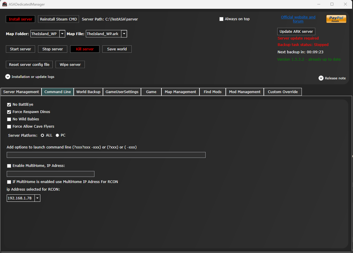
Task: Open the Official website and forum link
Action: coord(298,19)
